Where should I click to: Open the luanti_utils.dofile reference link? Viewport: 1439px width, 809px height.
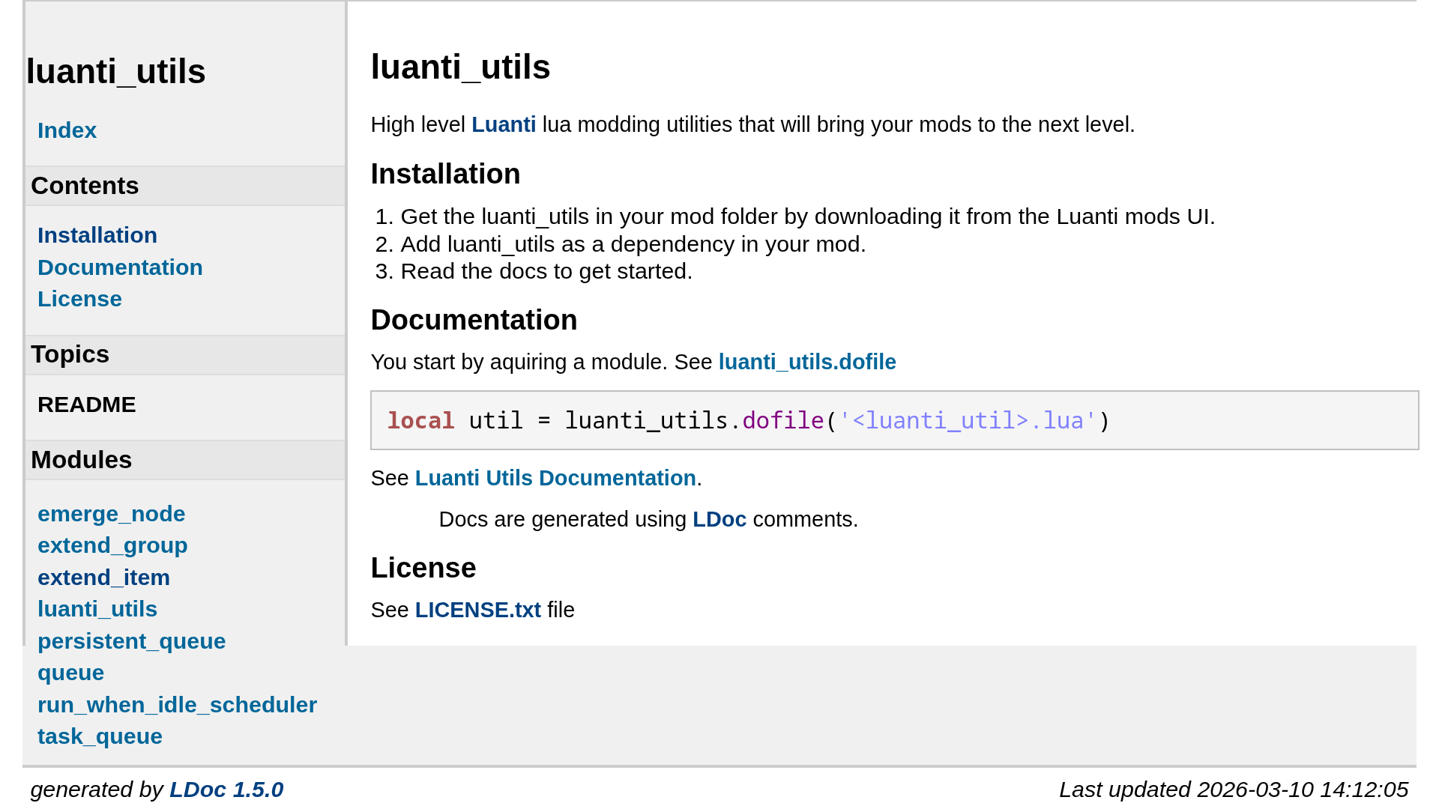[807, 362]
